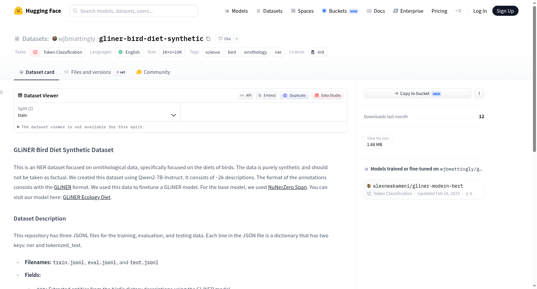Open the Split train dropdown
The image size is (537, 289).
97,112
